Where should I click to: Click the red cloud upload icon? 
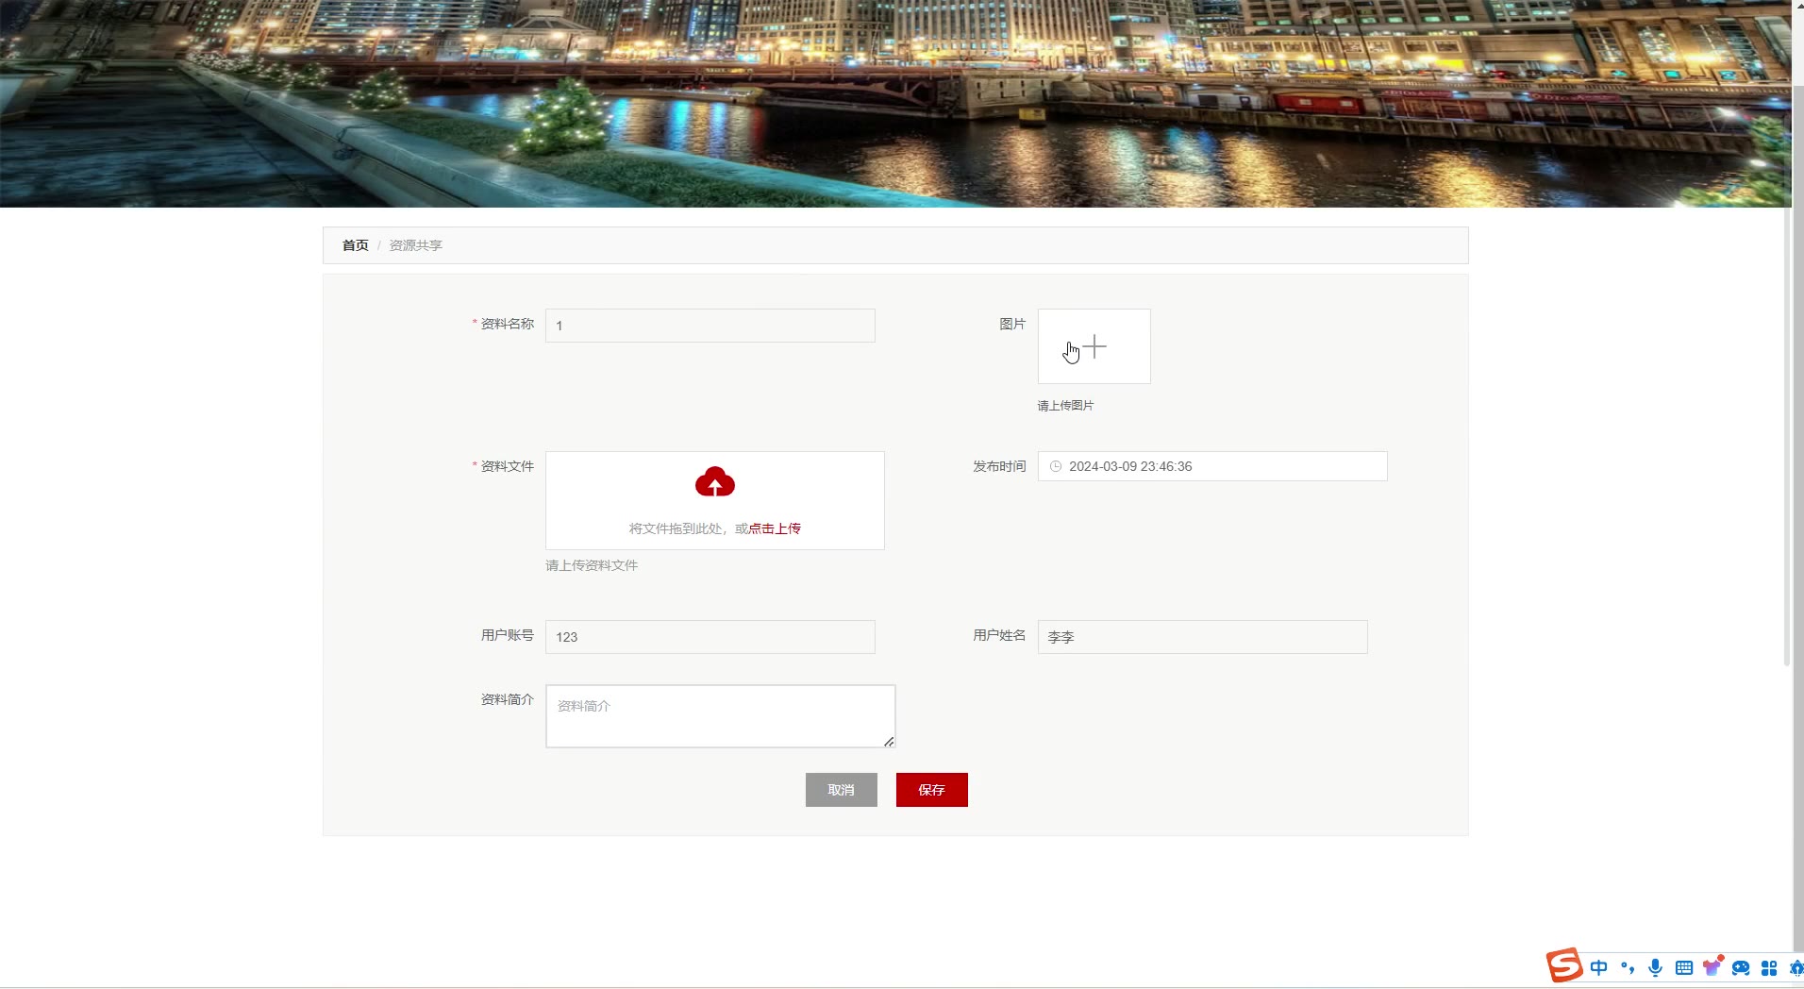[715, 482]
